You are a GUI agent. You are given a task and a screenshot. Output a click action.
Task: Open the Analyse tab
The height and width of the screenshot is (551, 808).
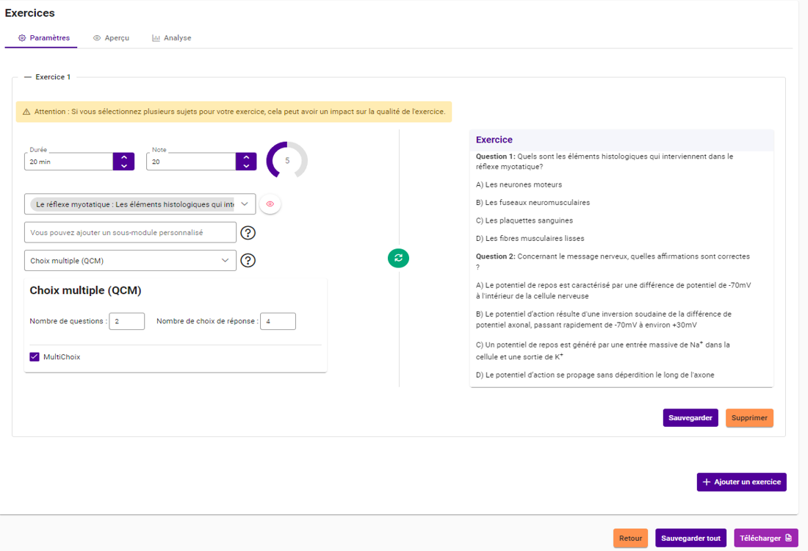pyautogui.click(x=171, y=38)
